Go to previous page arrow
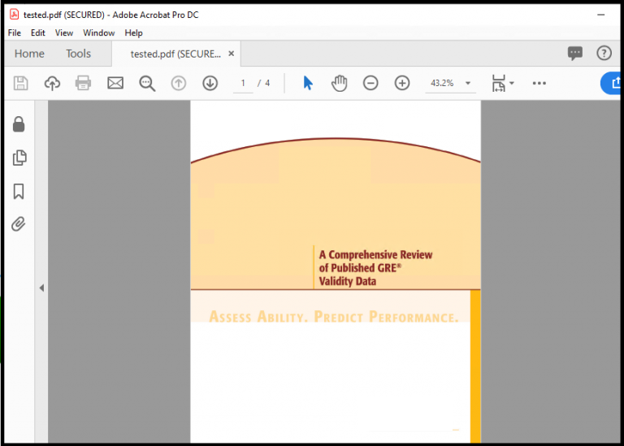The width and height of the screenshot is (624, 446). point(179,83)
